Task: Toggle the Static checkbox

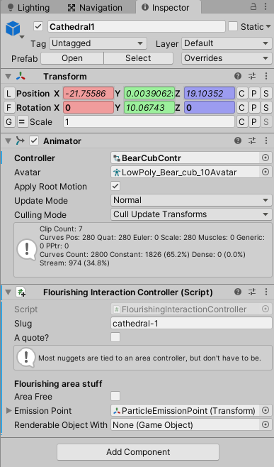Action: click(x=233, y=26)
